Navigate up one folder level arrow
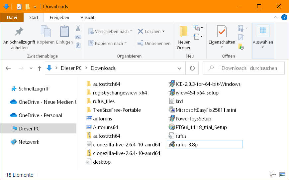Screen dimensions: 289x180 coord(40,69)
